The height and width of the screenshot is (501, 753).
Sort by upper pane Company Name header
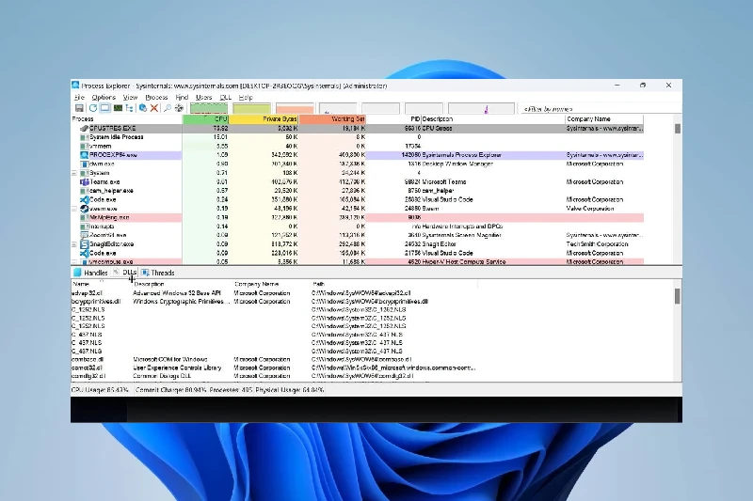click(x=604, y=118)
